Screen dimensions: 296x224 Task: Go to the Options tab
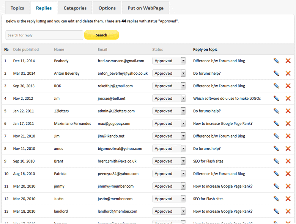point(107,8)
